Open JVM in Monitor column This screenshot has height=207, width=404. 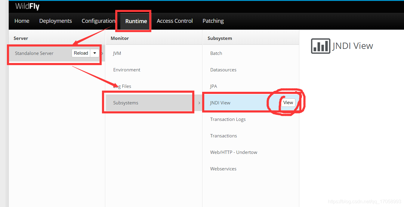[117, 53]
